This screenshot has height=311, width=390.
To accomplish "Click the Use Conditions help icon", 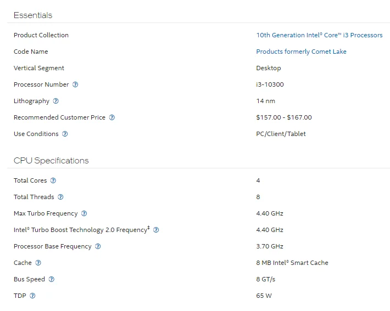I will pyautogui.click(x=65, y=134).
